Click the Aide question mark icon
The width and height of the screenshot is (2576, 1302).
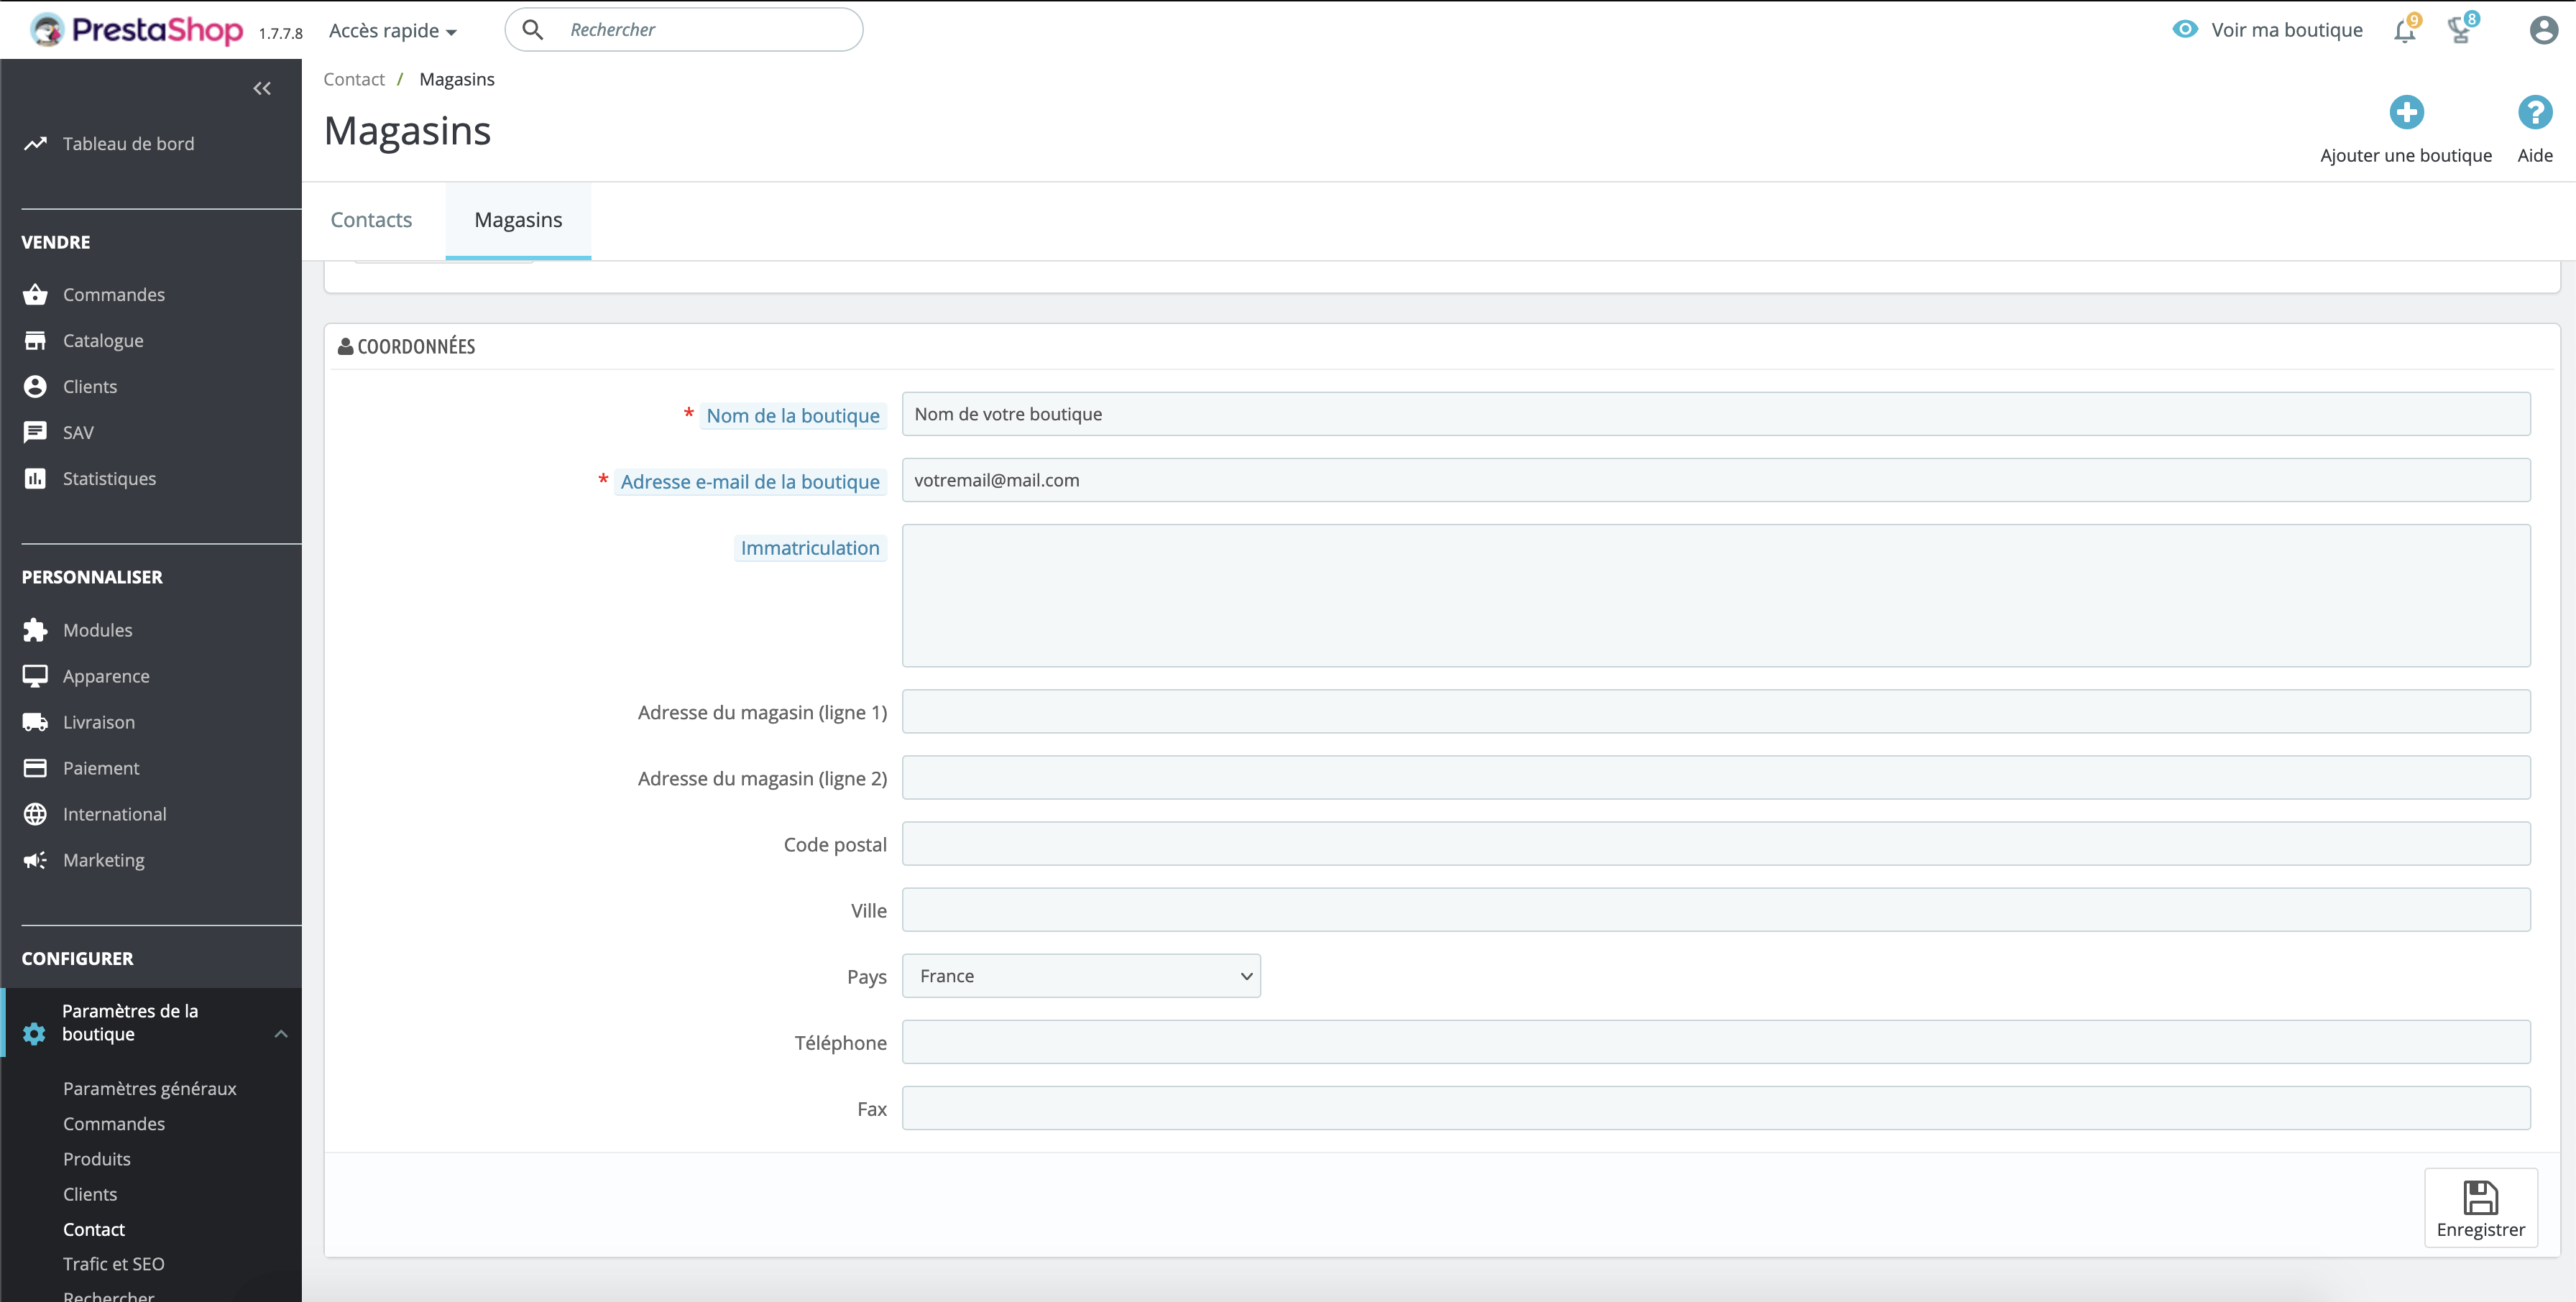[x=2535, y=112]
